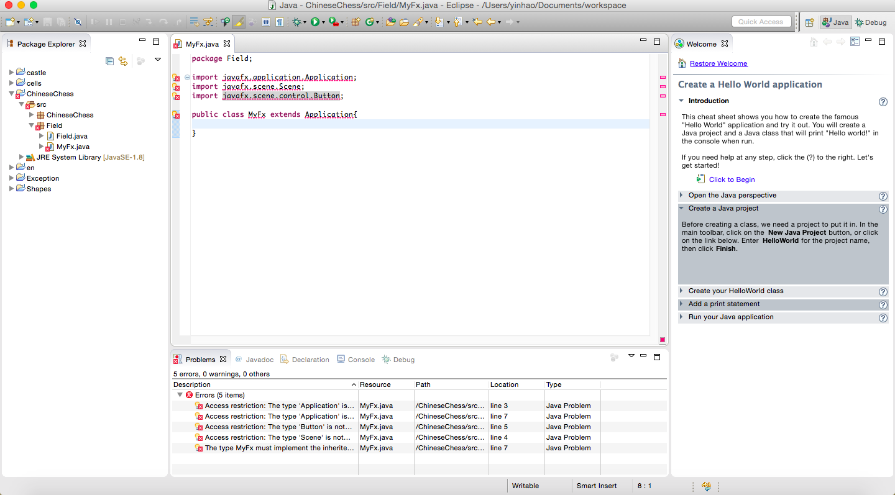Click the Restore Welcome link
This screenshot has width=895, height=495.
(718, 63)
